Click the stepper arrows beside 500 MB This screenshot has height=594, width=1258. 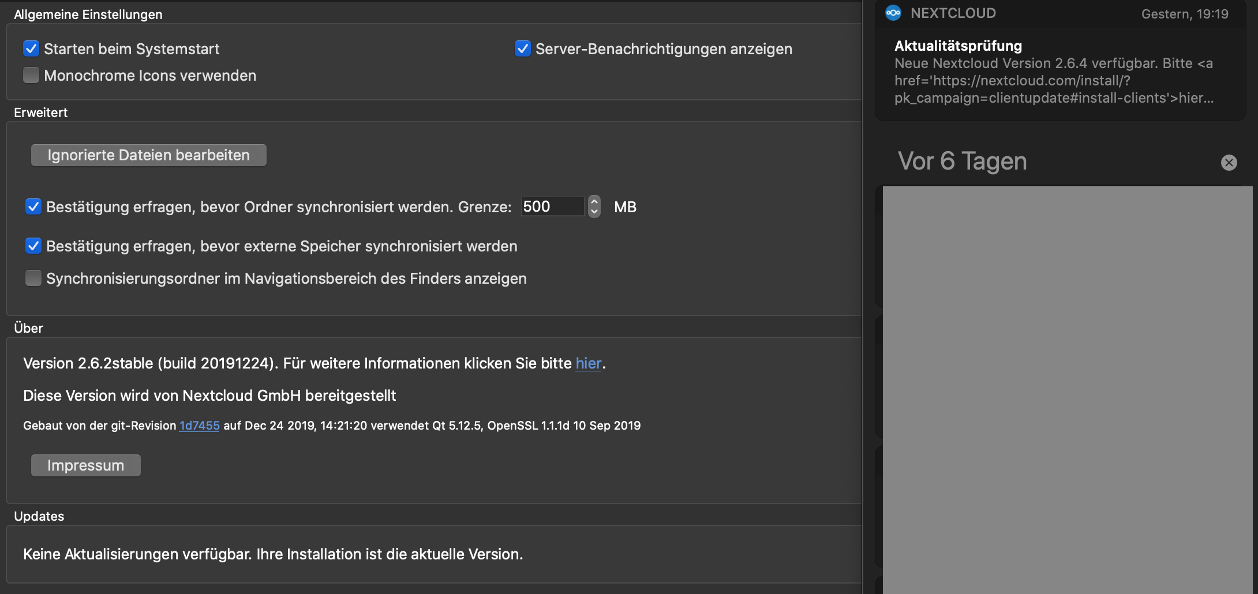[x=594, y=206]
